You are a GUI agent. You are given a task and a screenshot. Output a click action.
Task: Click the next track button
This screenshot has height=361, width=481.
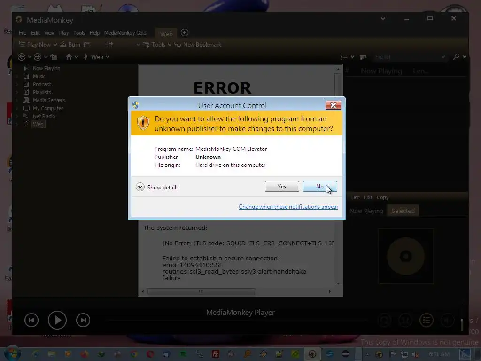click(83, 320)
